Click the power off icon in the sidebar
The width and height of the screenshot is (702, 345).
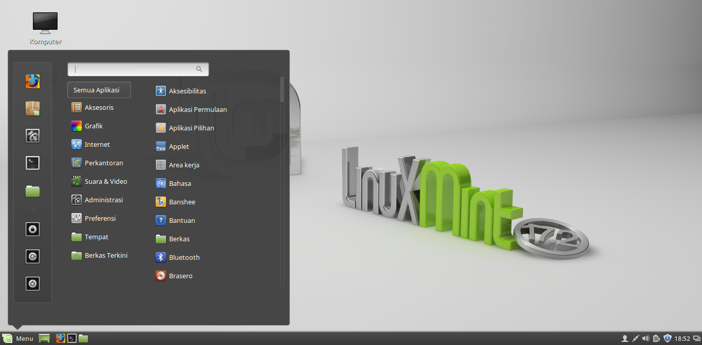tap(32, 283)
